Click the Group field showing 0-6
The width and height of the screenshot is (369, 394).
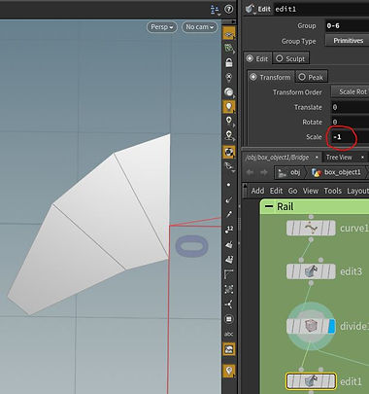tap(347, 25)
